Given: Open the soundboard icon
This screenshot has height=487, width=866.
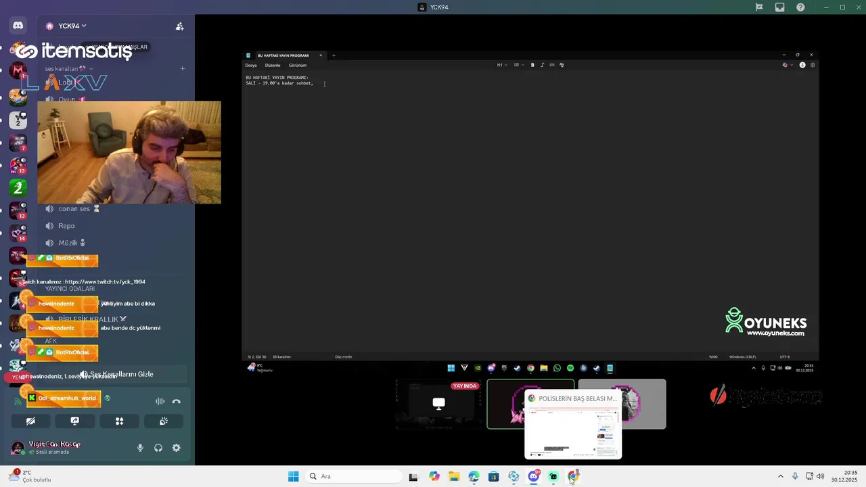Looking at the screenshot, I should point(164,421).
